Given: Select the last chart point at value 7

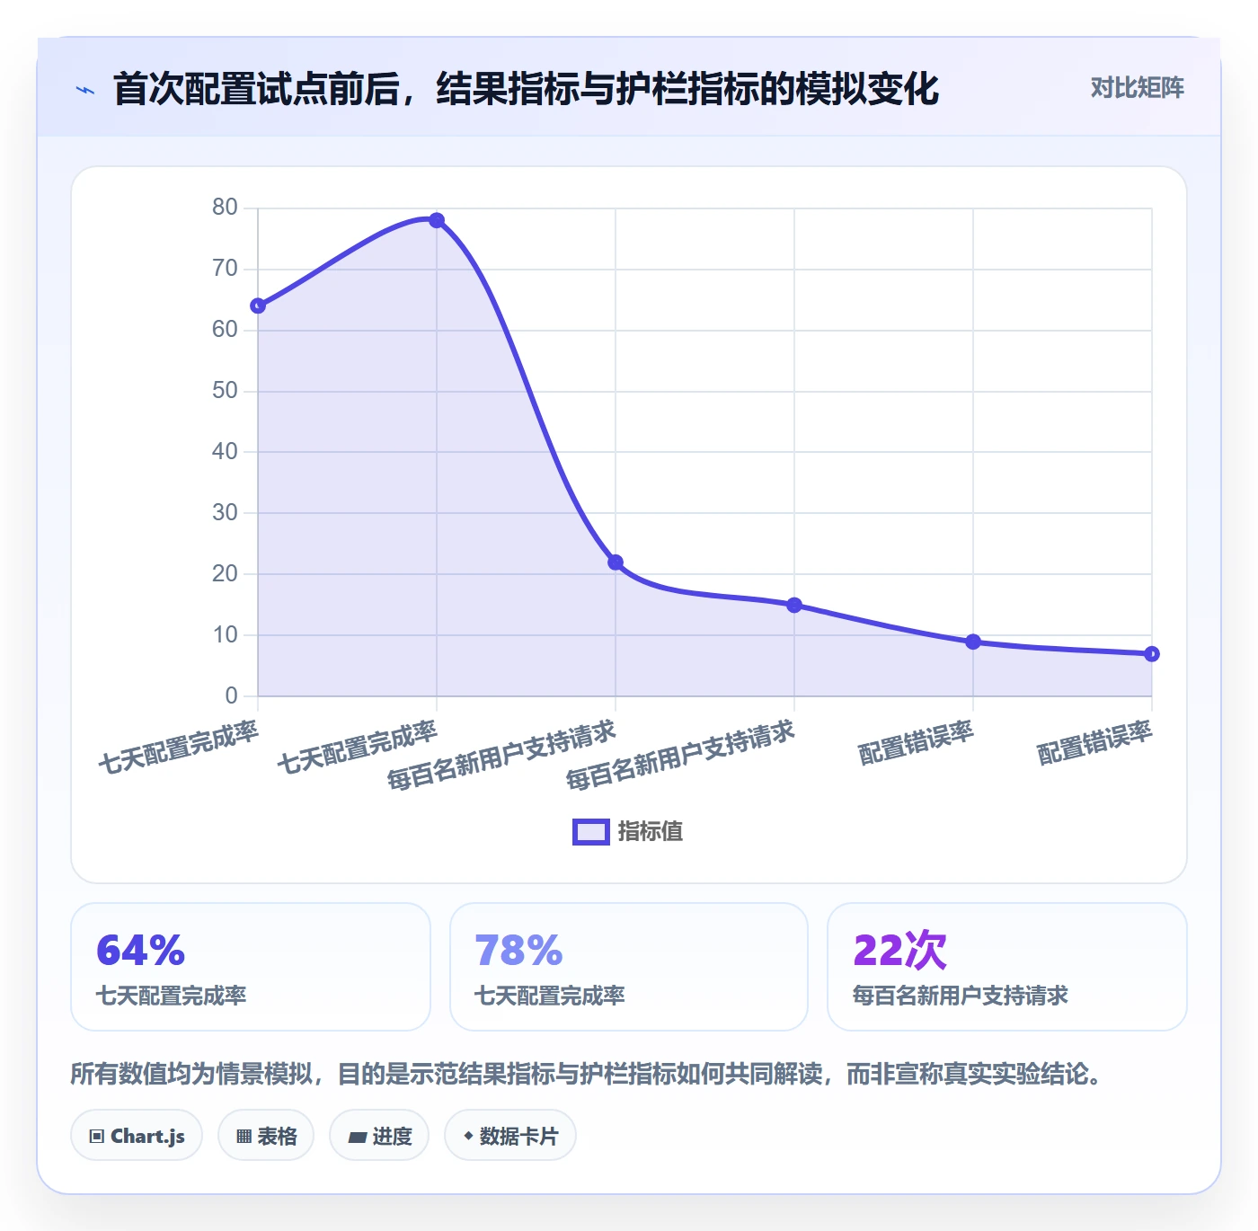Looking at the screenshot, I should (x=1152, y=654).
